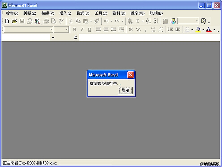Open the 說明(H) menu

pos(156,13)
